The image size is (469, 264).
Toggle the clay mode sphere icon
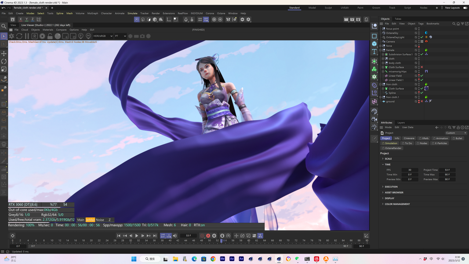[58, 36]
